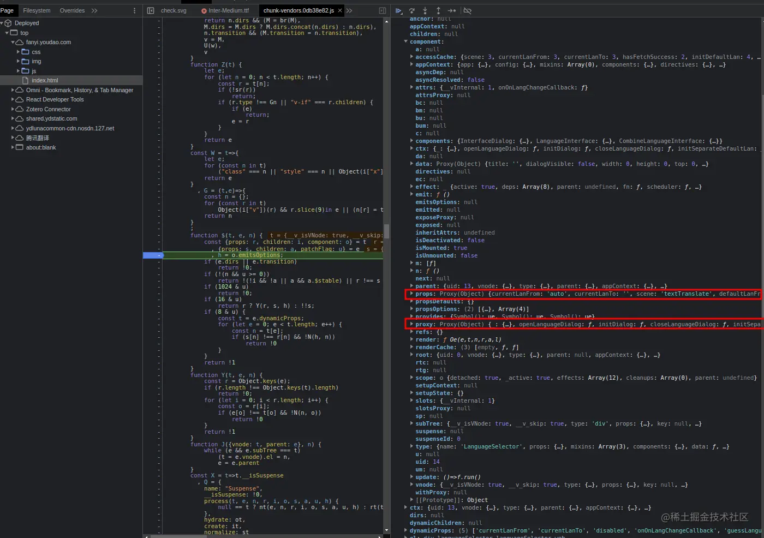Select shared.ydstatic.com tree entry
The width and height of the screenshot is (764, 538).
point(51,118)
